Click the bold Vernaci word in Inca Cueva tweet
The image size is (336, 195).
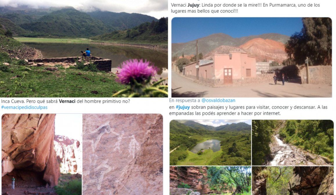pos(67,101)
